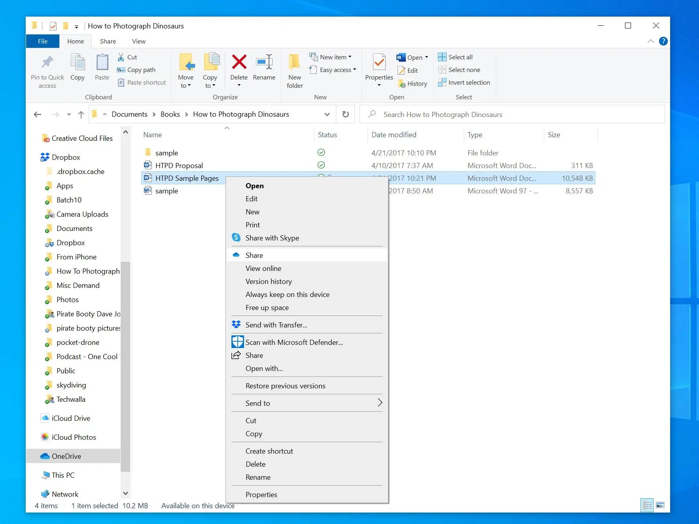Click Select all in the ribbon
This screenshot has width=699, height=524.
(x=455, y=57)
